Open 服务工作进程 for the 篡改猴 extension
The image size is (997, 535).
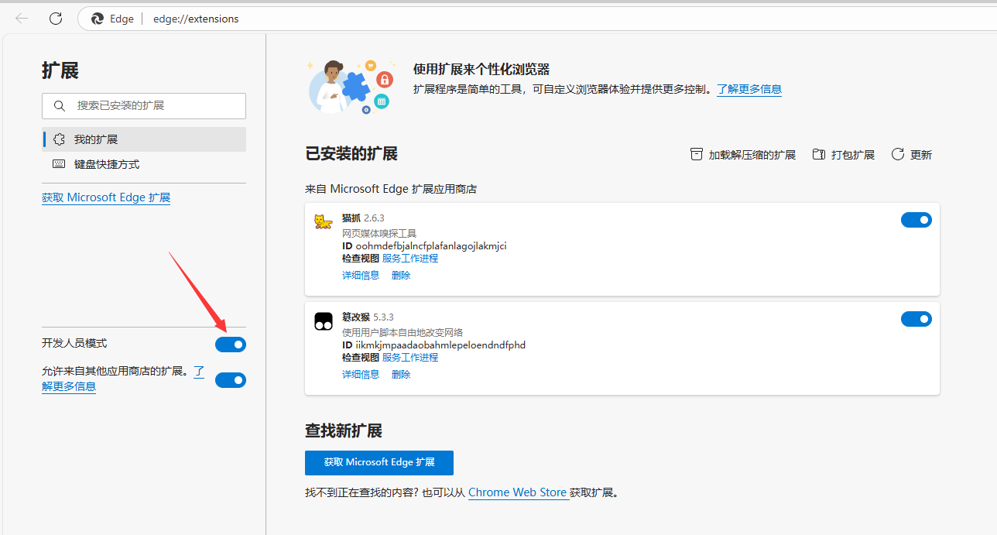[x=410, y=357]
